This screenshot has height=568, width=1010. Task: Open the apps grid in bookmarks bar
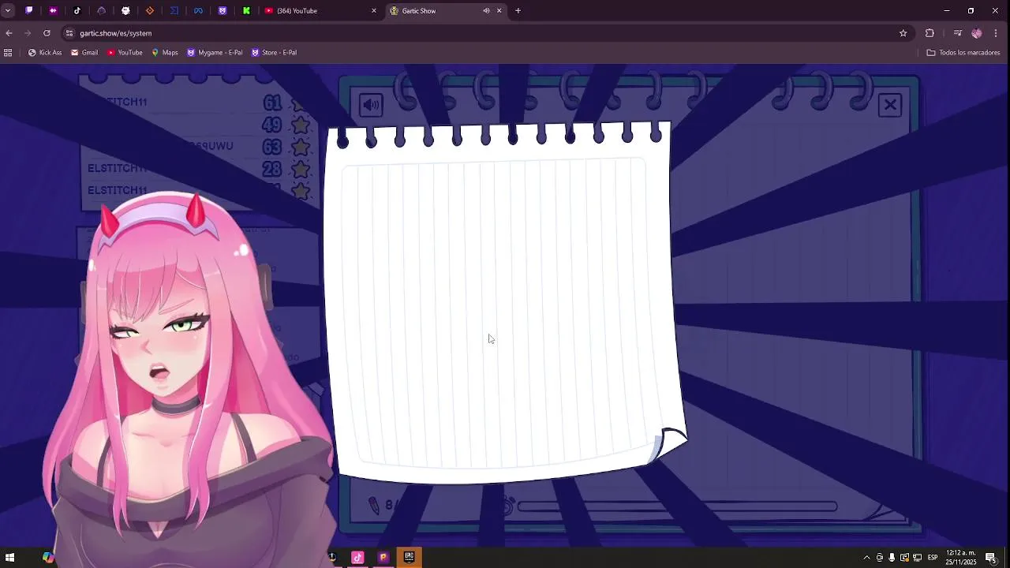coord(8,53)
